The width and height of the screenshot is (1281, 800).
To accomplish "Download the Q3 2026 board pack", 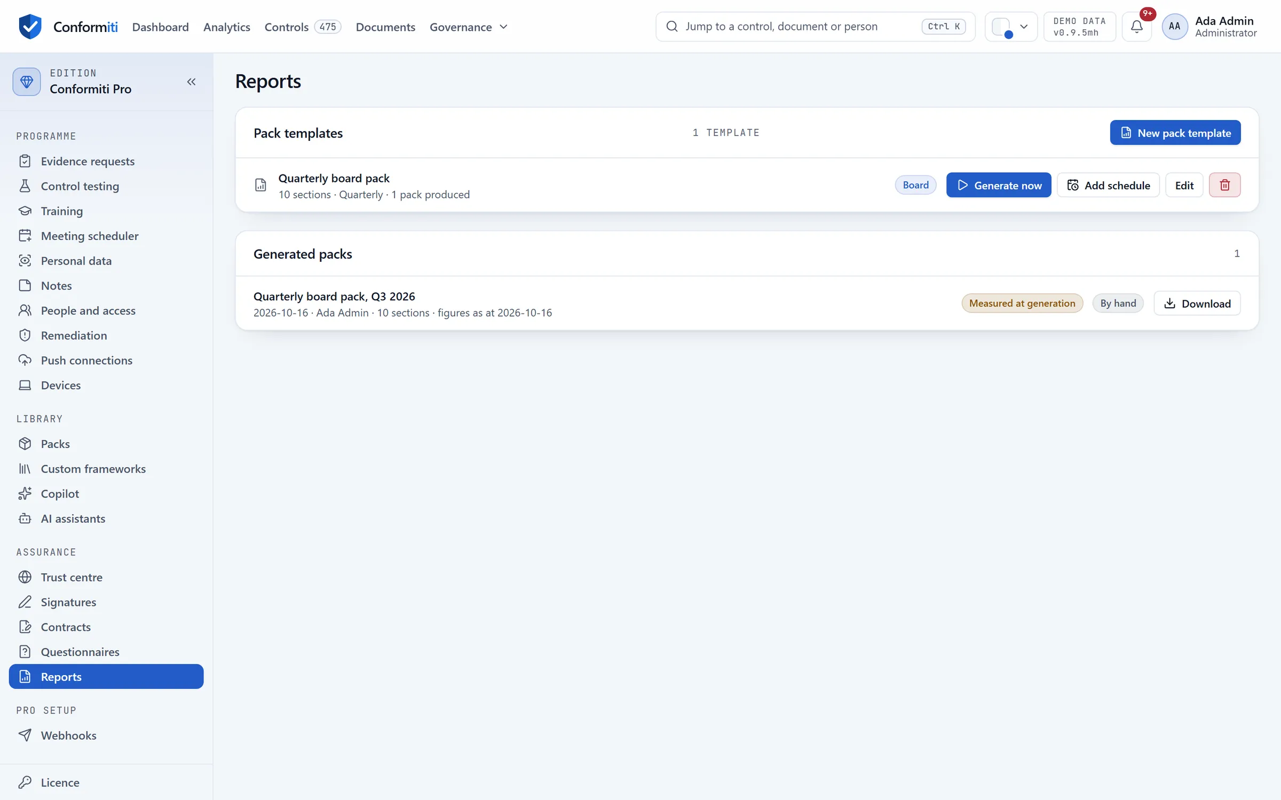I will coord(1197,303).
